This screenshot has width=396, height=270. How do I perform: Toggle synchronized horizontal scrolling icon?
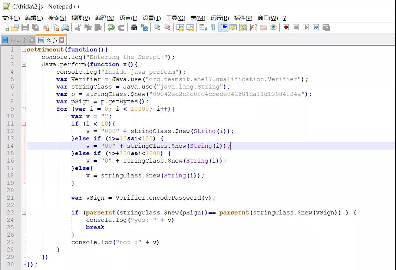pyautogui.click(x=190, y=27)
